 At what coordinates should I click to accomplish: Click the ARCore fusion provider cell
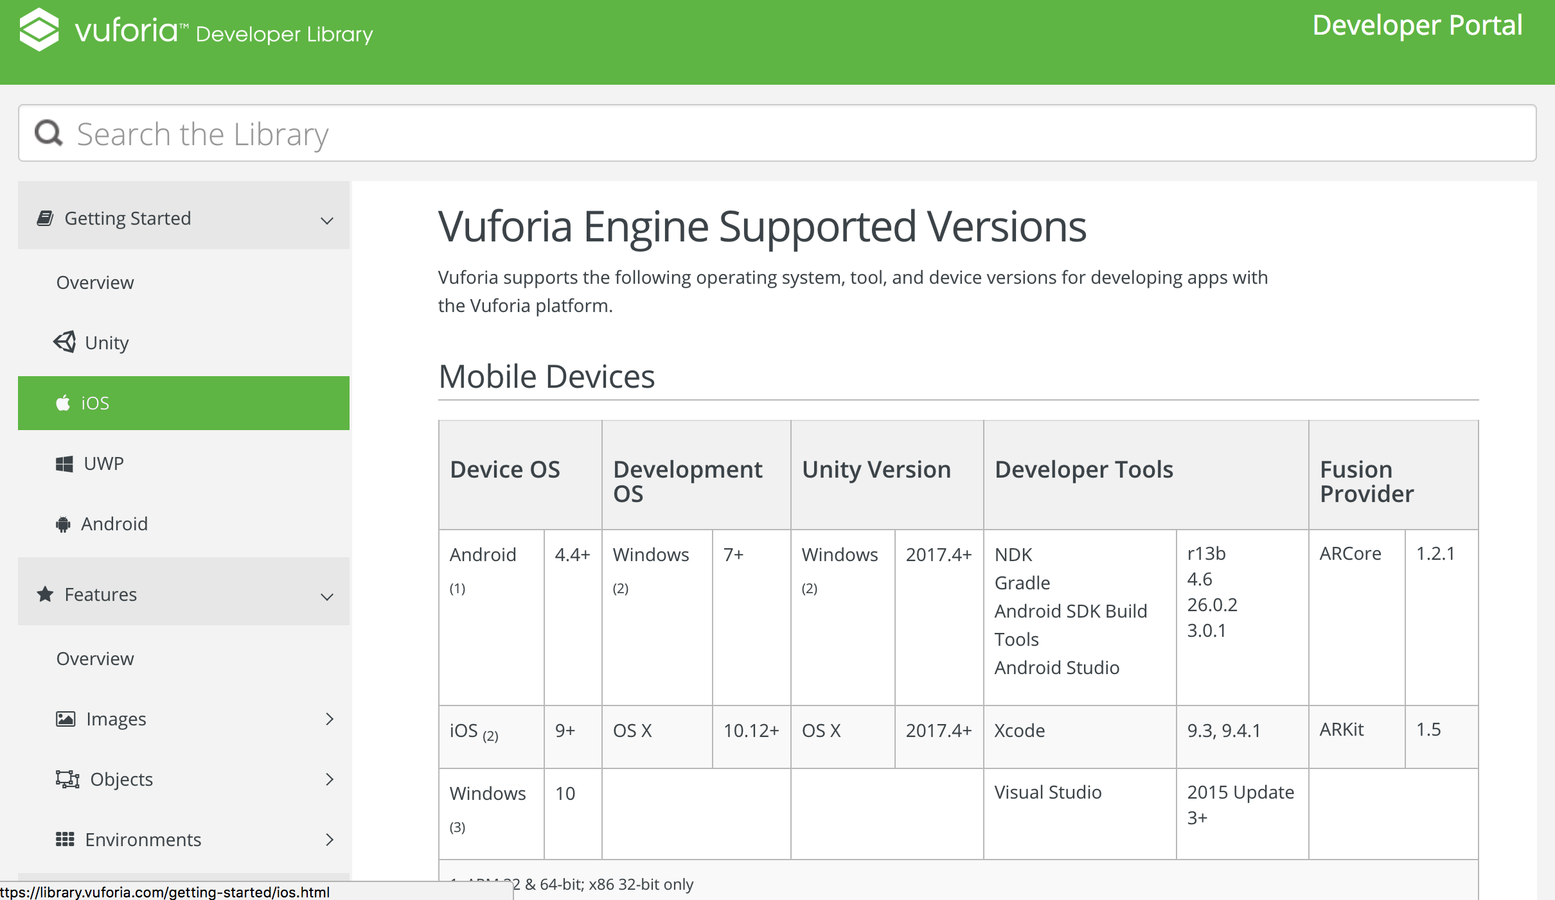click(1357, 618)
